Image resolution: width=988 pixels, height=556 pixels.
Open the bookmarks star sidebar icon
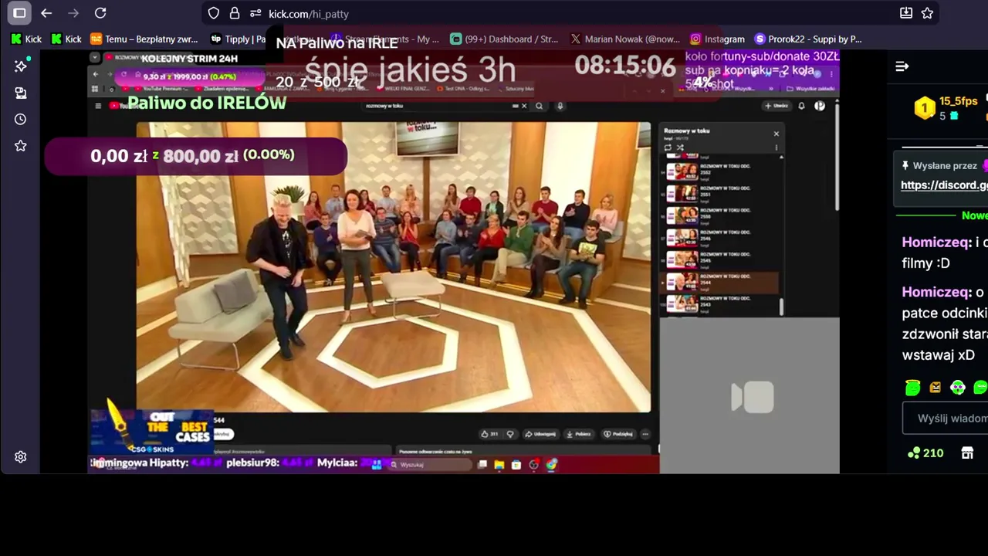21,146
